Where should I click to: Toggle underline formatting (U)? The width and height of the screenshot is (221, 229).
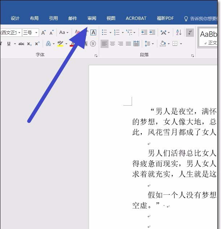pos(9,44)
